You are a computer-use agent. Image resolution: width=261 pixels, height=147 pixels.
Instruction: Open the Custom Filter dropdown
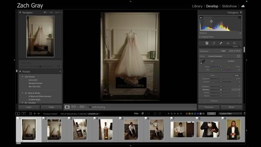230,114
